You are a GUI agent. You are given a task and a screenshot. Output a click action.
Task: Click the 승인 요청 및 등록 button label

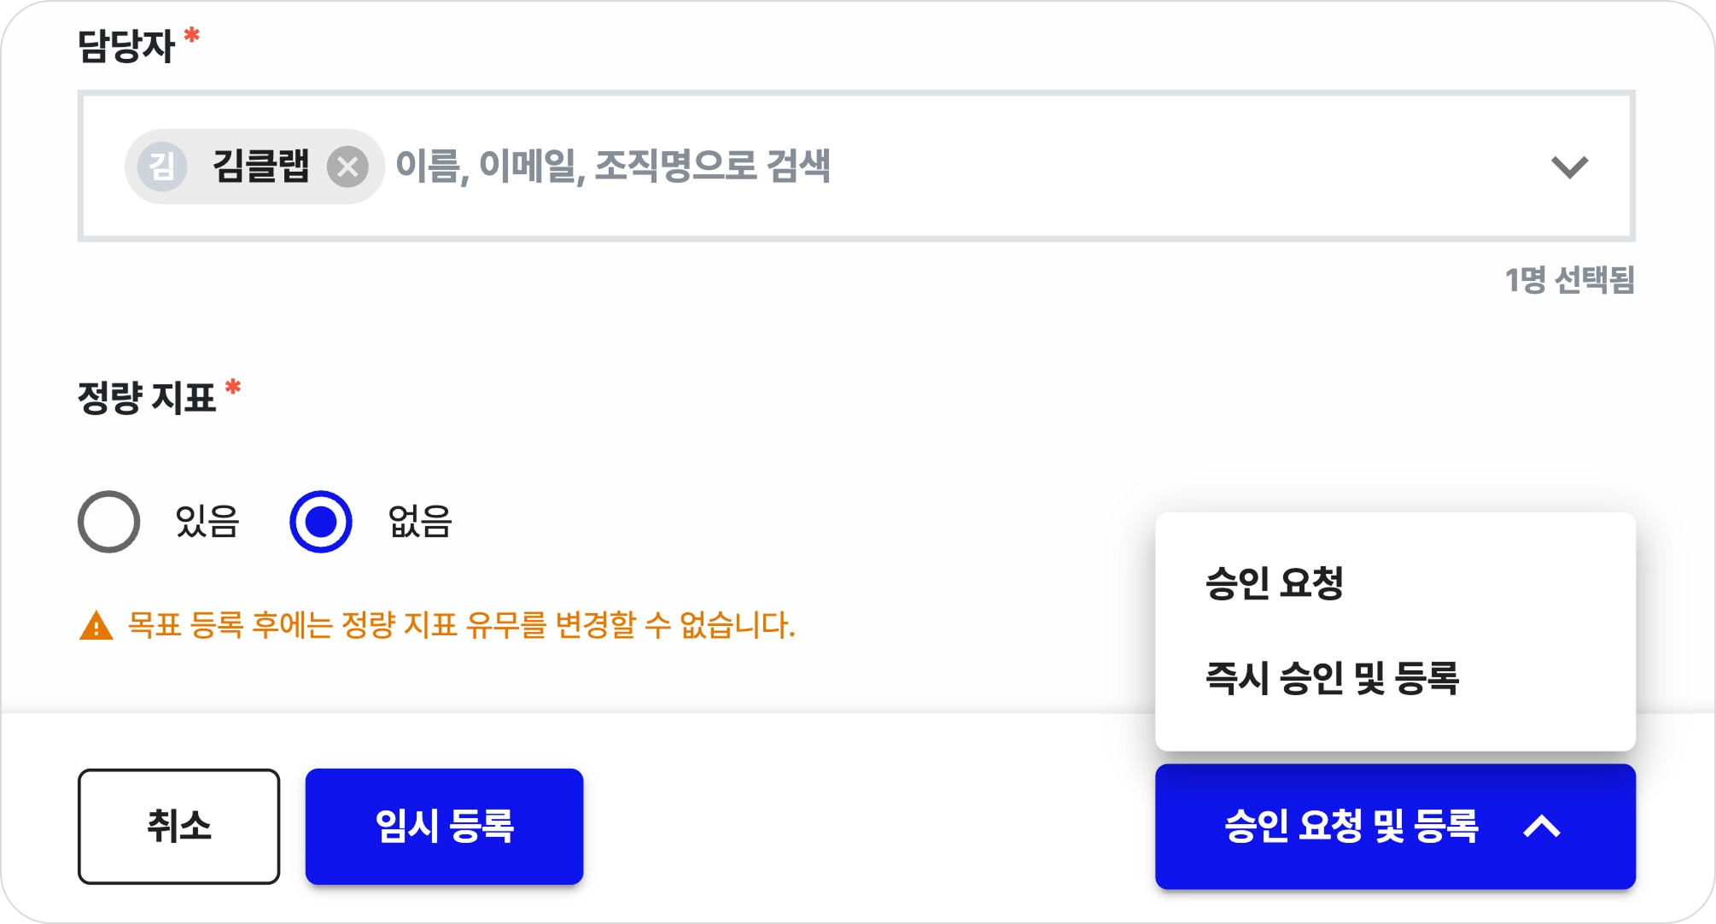1351,827
